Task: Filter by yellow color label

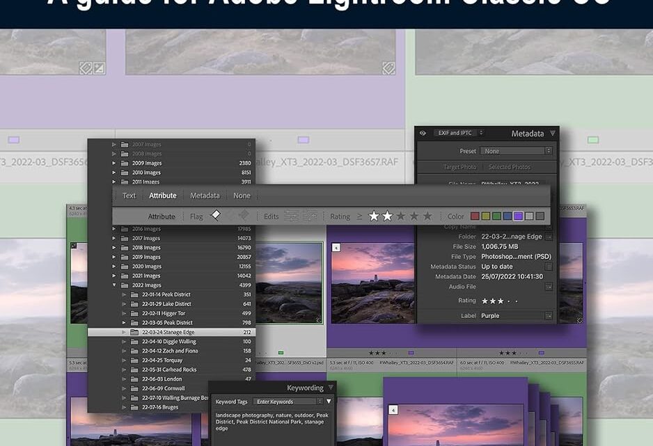Action: [x=486, y=216]
